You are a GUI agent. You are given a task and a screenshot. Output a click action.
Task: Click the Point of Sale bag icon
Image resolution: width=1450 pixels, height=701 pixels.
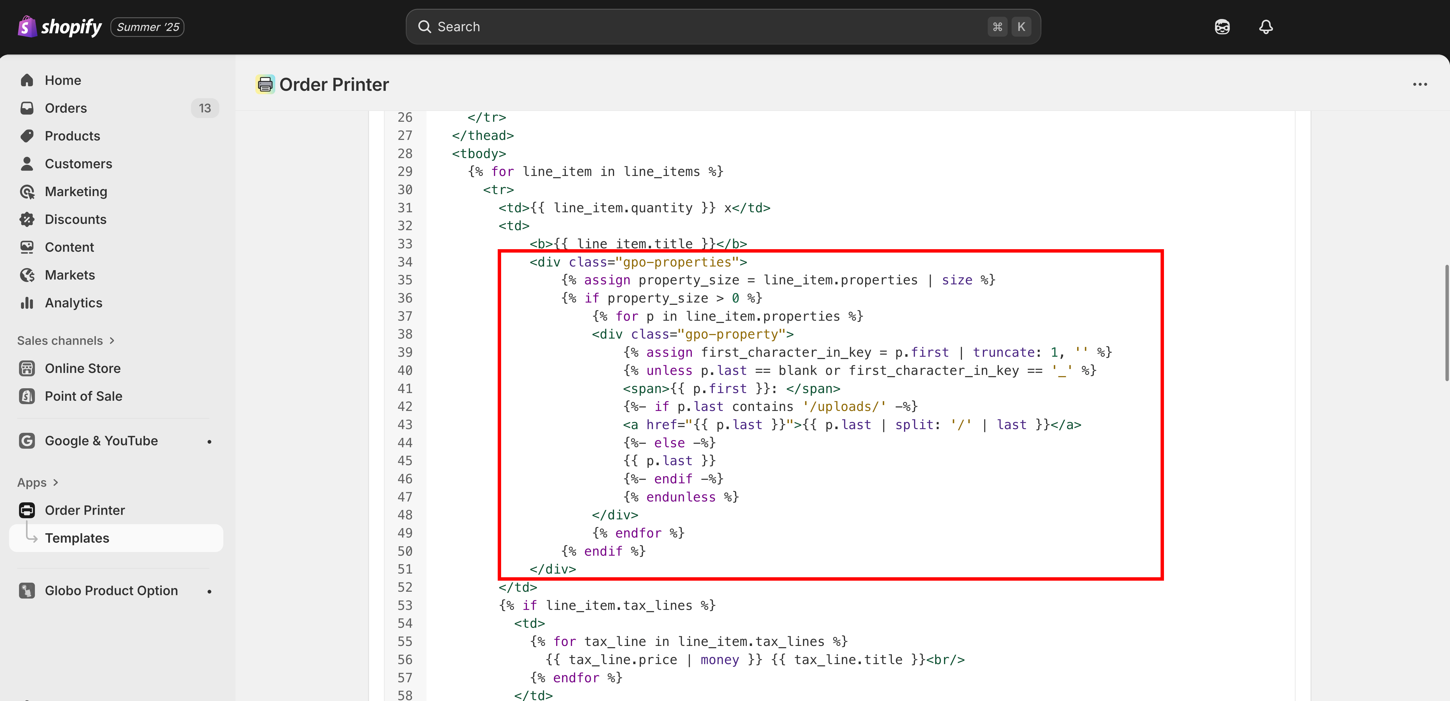click(x=27, y=396)
